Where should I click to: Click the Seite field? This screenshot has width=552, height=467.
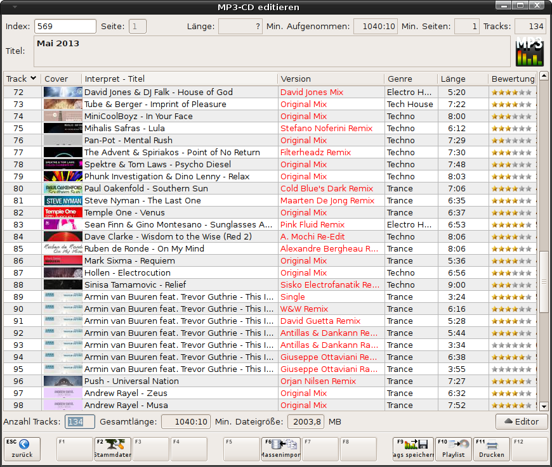click(x=138, y=27)
